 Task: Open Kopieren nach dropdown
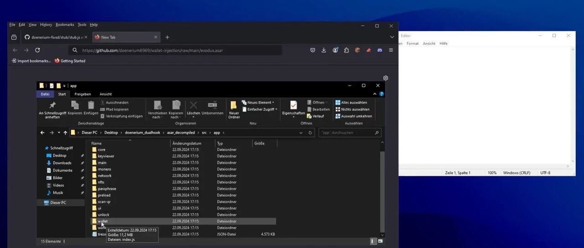(176, 110)
